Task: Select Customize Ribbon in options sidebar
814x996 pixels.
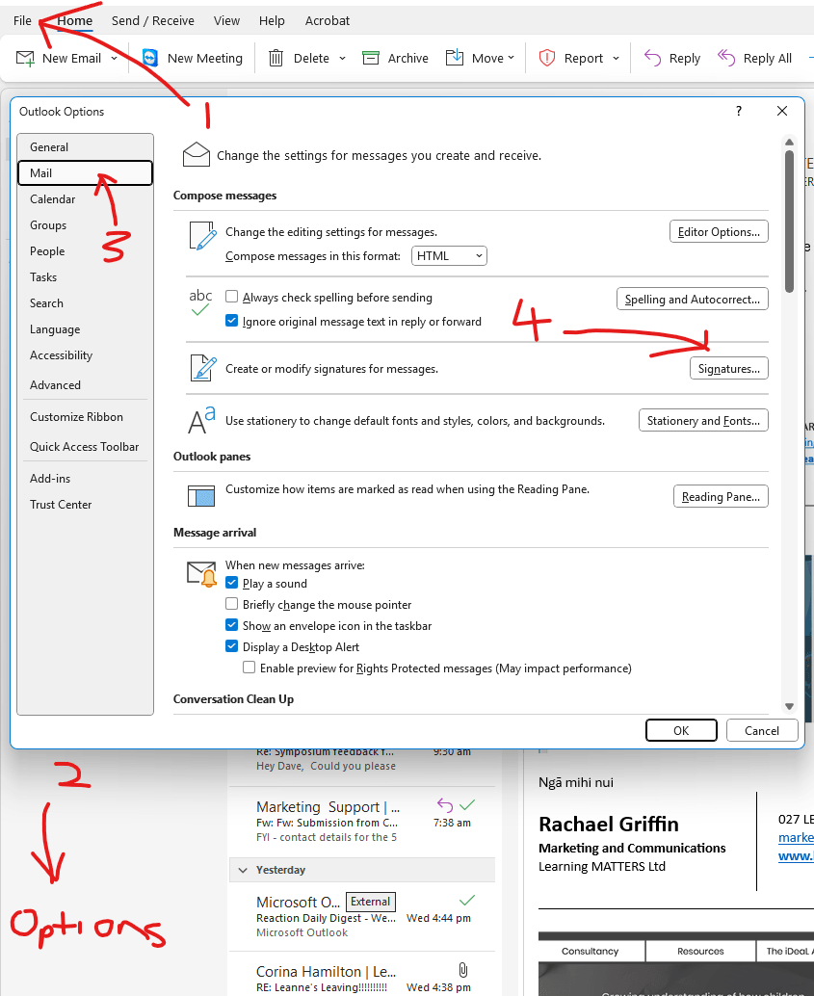Action: 85,417
